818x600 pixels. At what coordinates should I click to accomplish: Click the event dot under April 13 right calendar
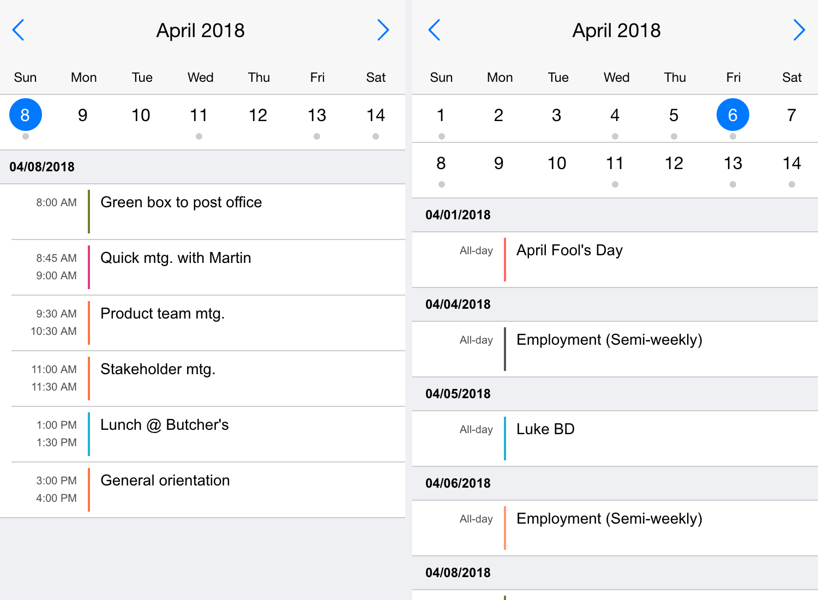[733, 185]
